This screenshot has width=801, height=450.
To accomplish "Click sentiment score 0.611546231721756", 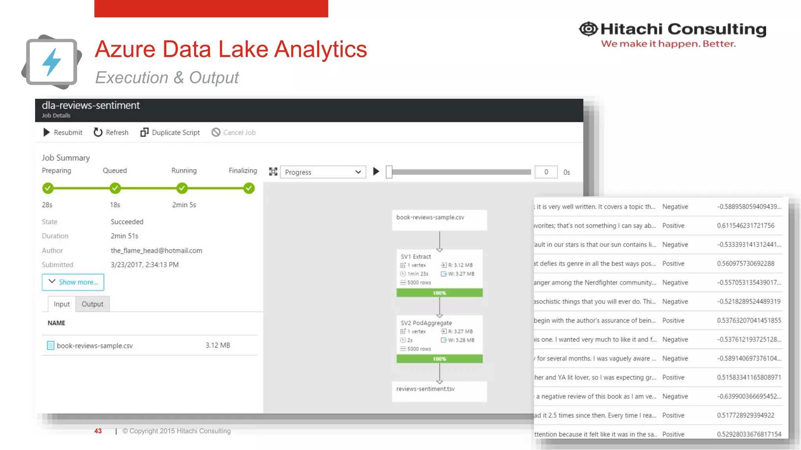I will pyautogui.click(x=745, y=225).
